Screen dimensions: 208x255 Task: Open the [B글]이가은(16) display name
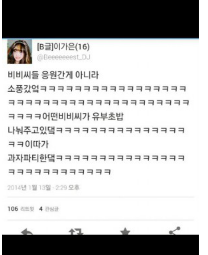(63, 47)
